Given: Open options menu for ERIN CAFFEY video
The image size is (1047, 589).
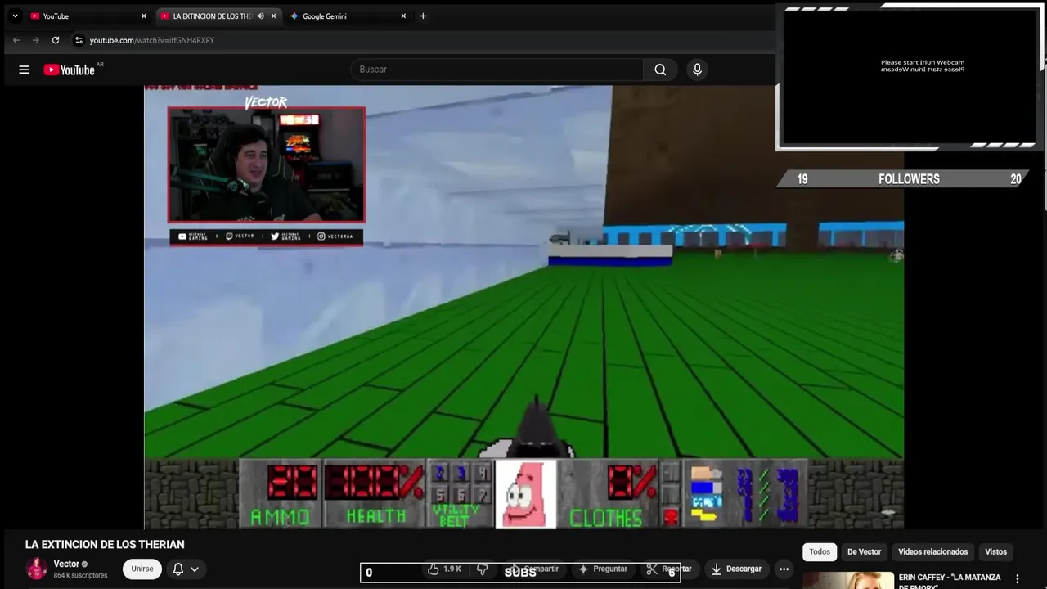Looking at the screenshot, I should [1018, 579].
